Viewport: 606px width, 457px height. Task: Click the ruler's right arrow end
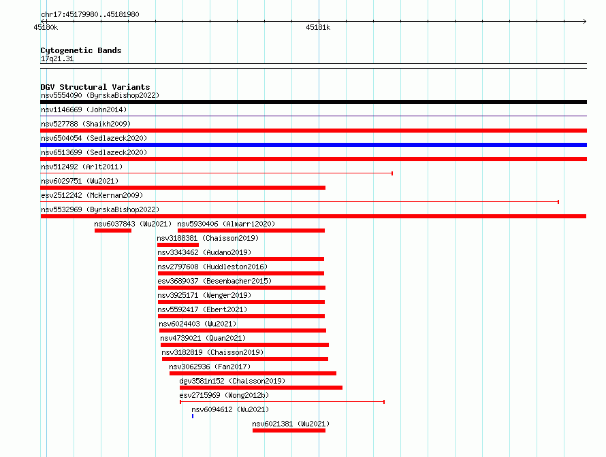(585, 21)
